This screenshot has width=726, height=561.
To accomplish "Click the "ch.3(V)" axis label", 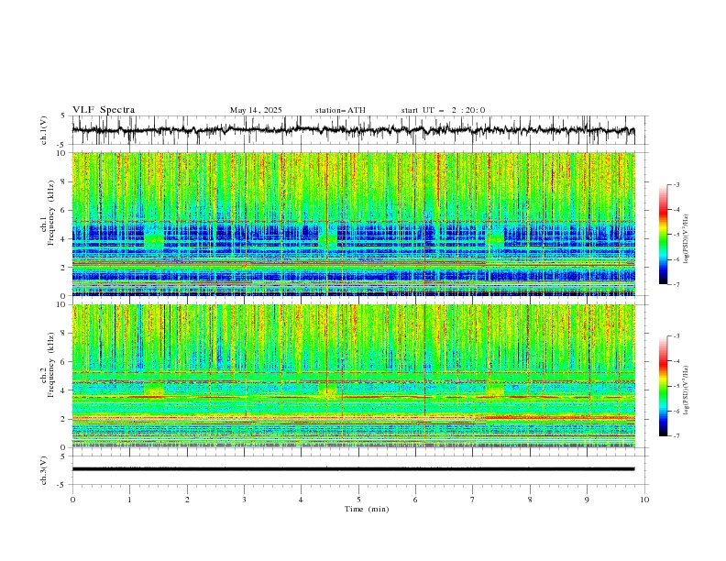I will point(44,470).
